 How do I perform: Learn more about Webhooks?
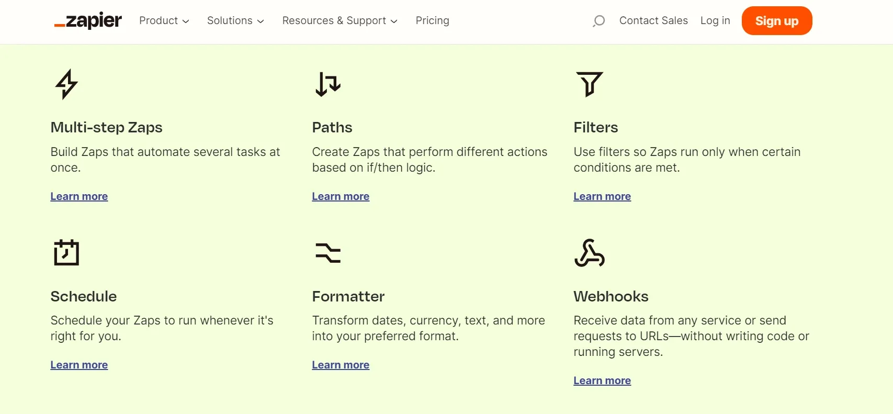[x=602, y=381]
